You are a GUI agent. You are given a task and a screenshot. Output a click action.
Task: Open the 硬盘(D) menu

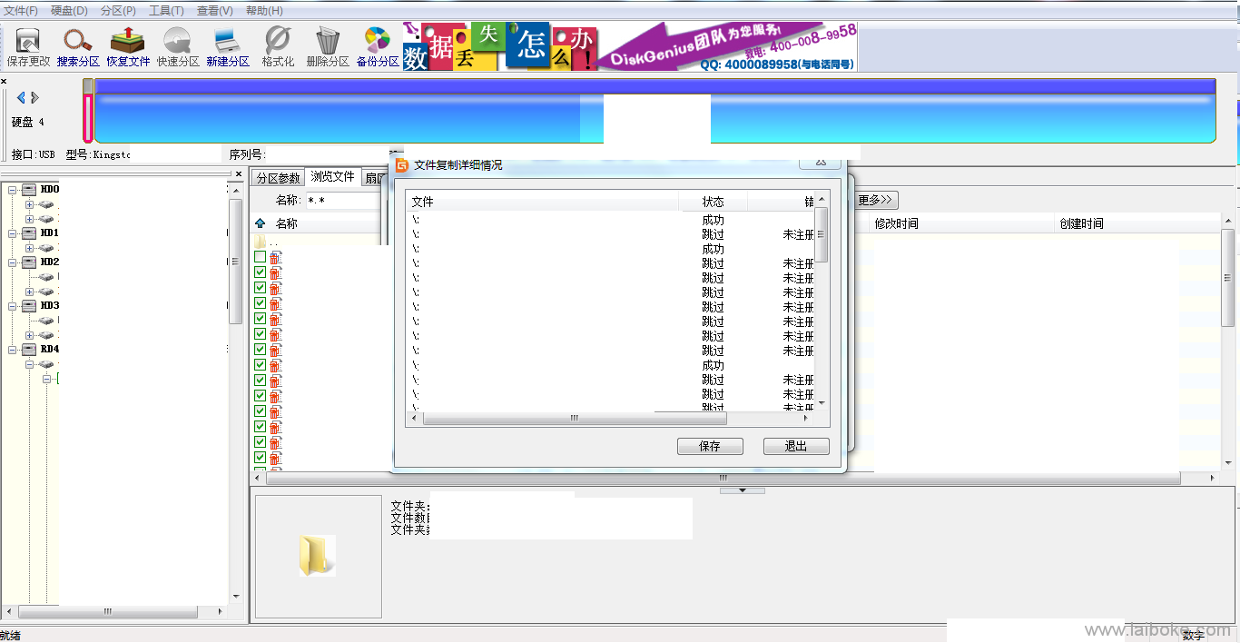70,11
